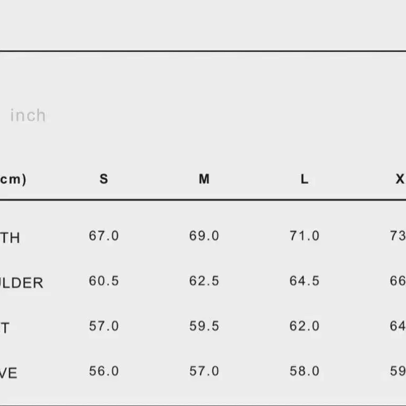
Task: Click shoulder value 60.5 for size S
Action: pyautogui.click(x=104, y=281)
